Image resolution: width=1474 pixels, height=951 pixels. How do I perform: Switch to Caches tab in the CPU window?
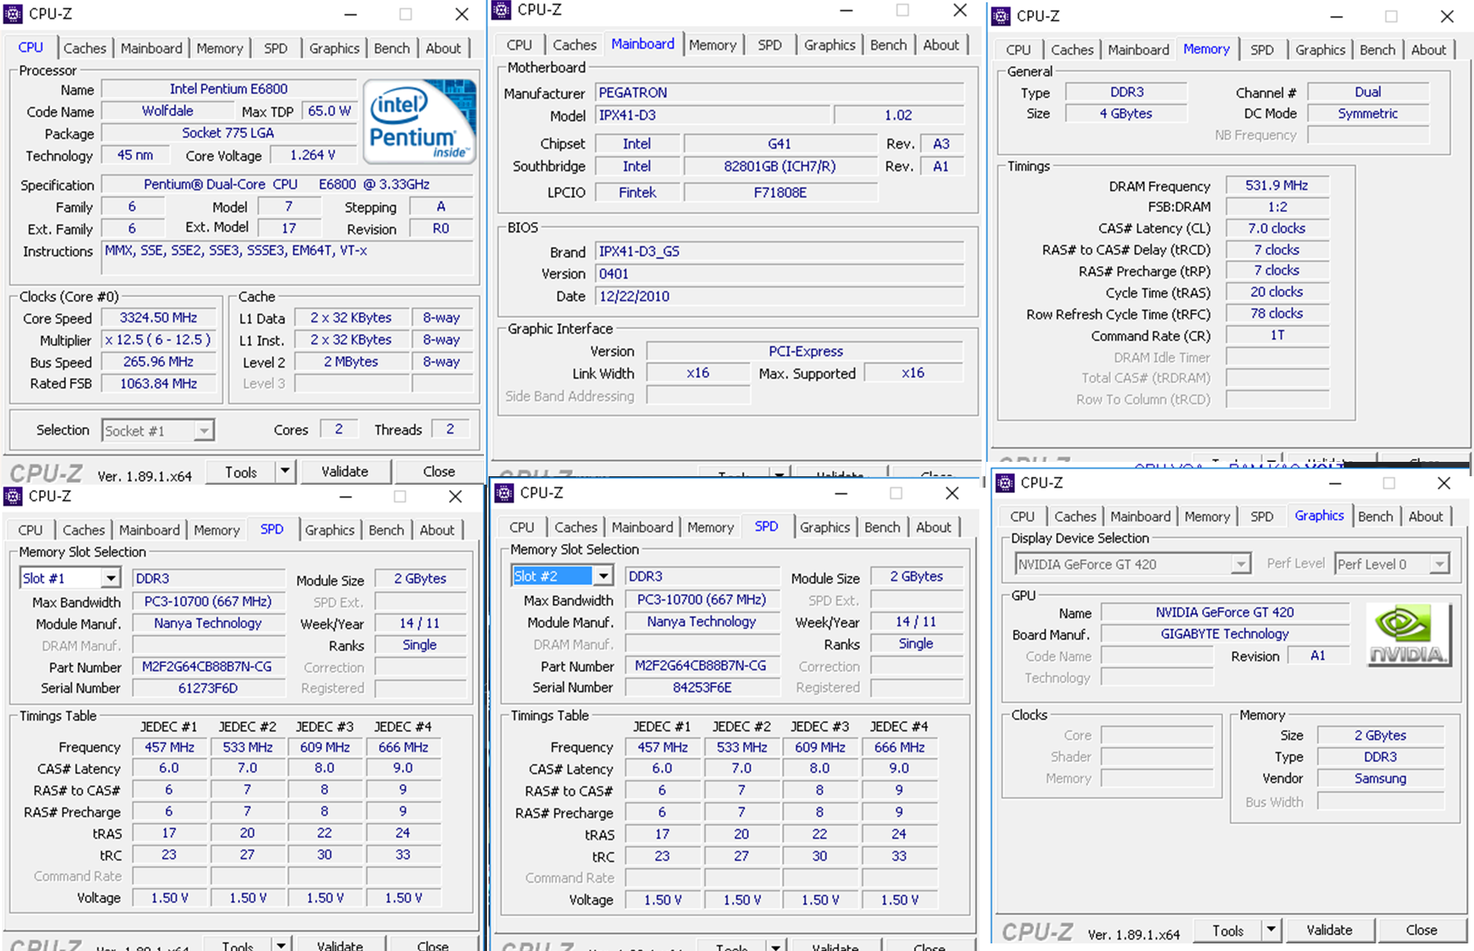coord(84,48)
